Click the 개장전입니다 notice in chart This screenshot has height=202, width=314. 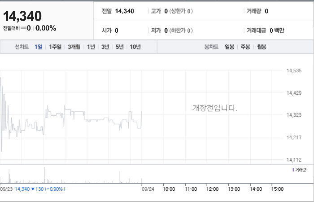tap(215, 108)
